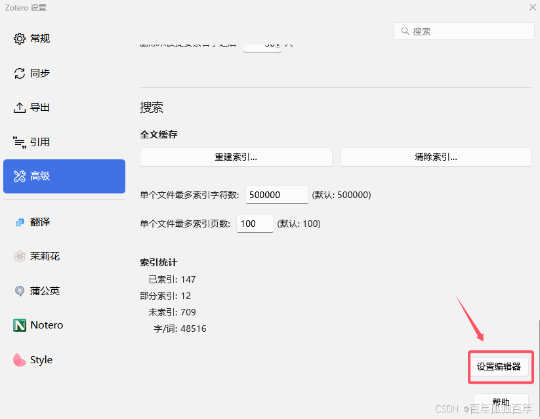Viewport: 540px width, 419px height.
Task: Open the 翻译 plugin settings
Action: [64, 222]
